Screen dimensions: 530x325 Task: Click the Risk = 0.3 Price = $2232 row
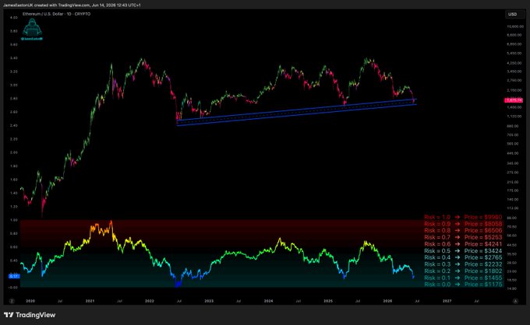pos(463,264)
